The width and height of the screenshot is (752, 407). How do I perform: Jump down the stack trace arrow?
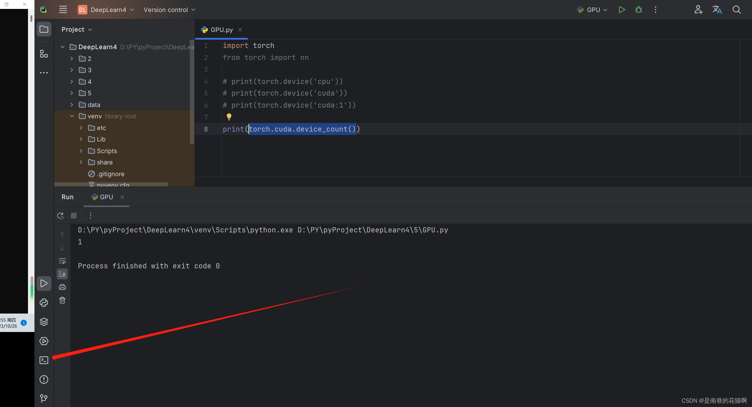click(62, 248)
